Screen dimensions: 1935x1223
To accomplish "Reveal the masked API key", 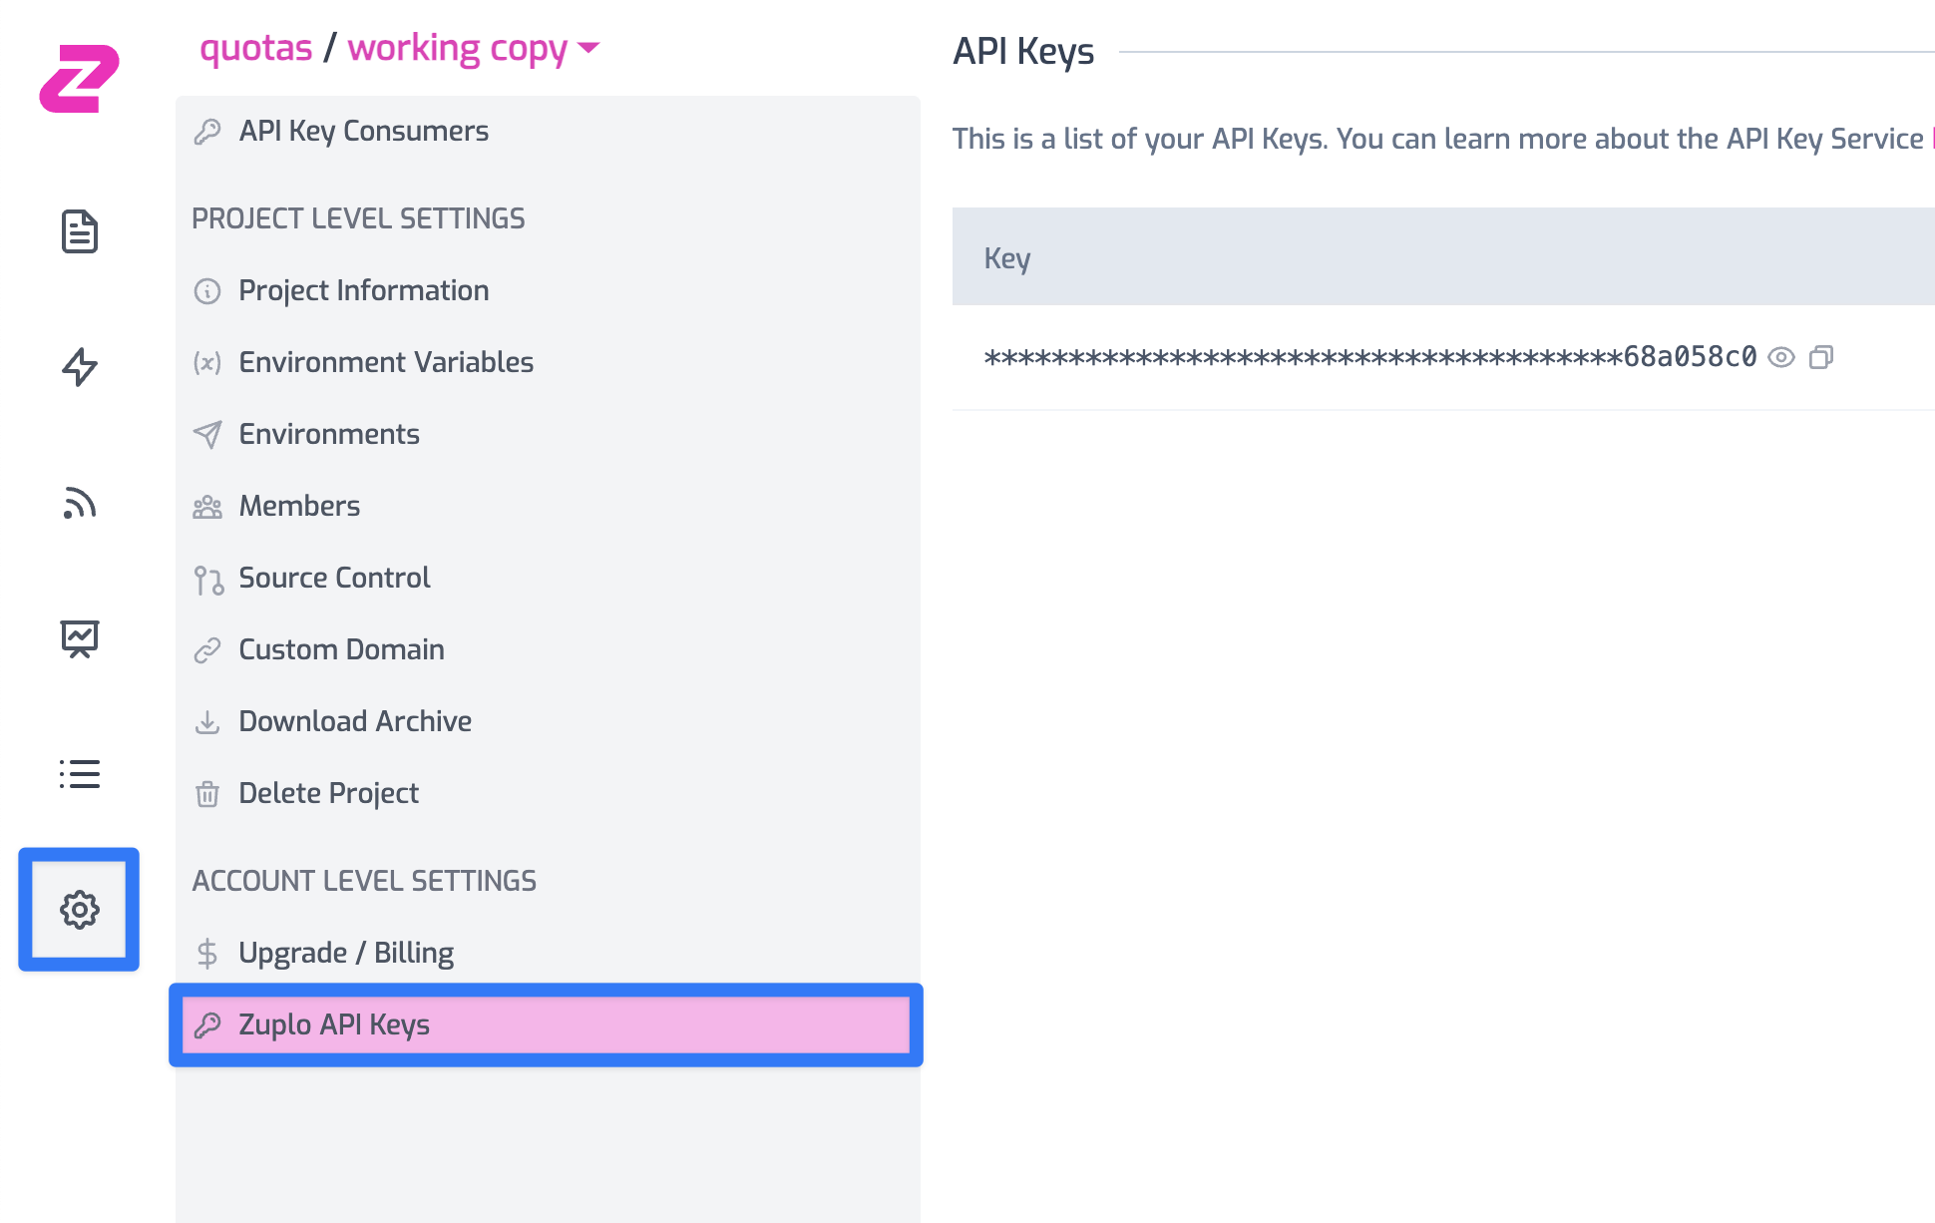I will pos(1780,357).
